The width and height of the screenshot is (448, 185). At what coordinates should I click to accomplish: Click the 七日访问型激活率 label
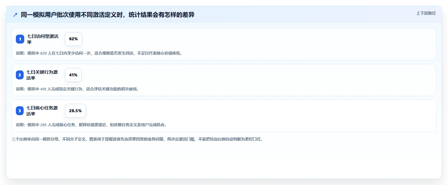point(43,39)
